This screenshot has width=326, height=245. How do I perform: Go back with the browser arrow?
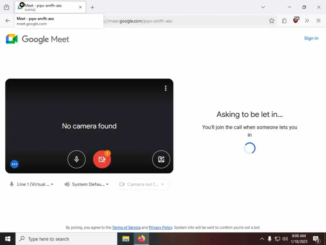pyautogui.click(x=8, y=21)
